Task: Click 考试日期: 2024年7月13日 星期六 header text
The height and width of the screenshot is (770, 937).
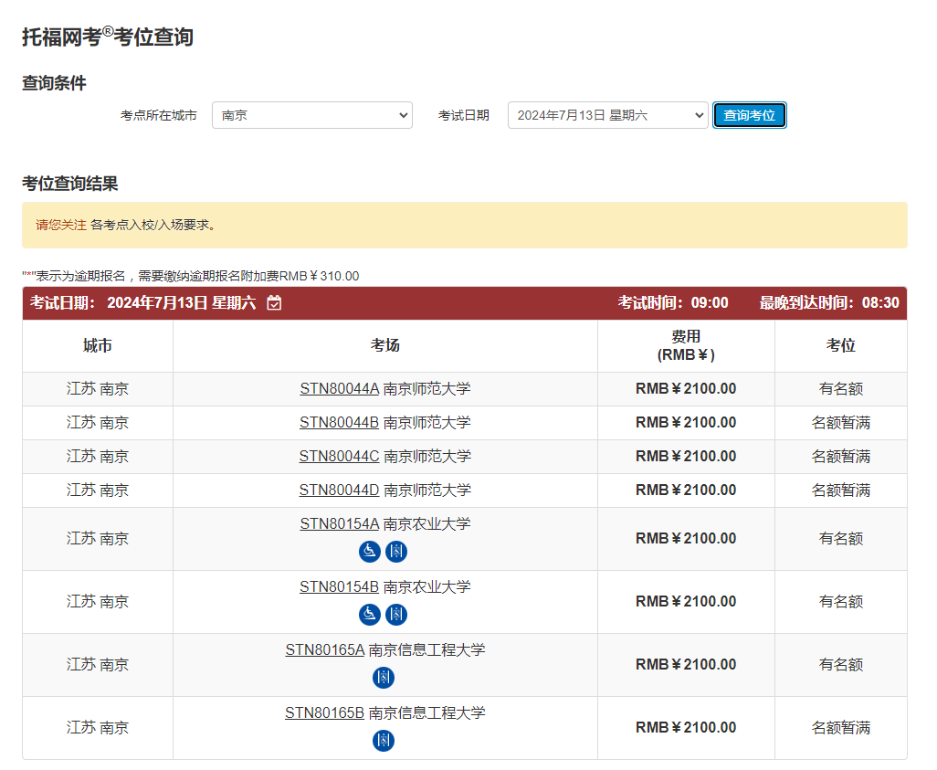Action: [142, 303]
